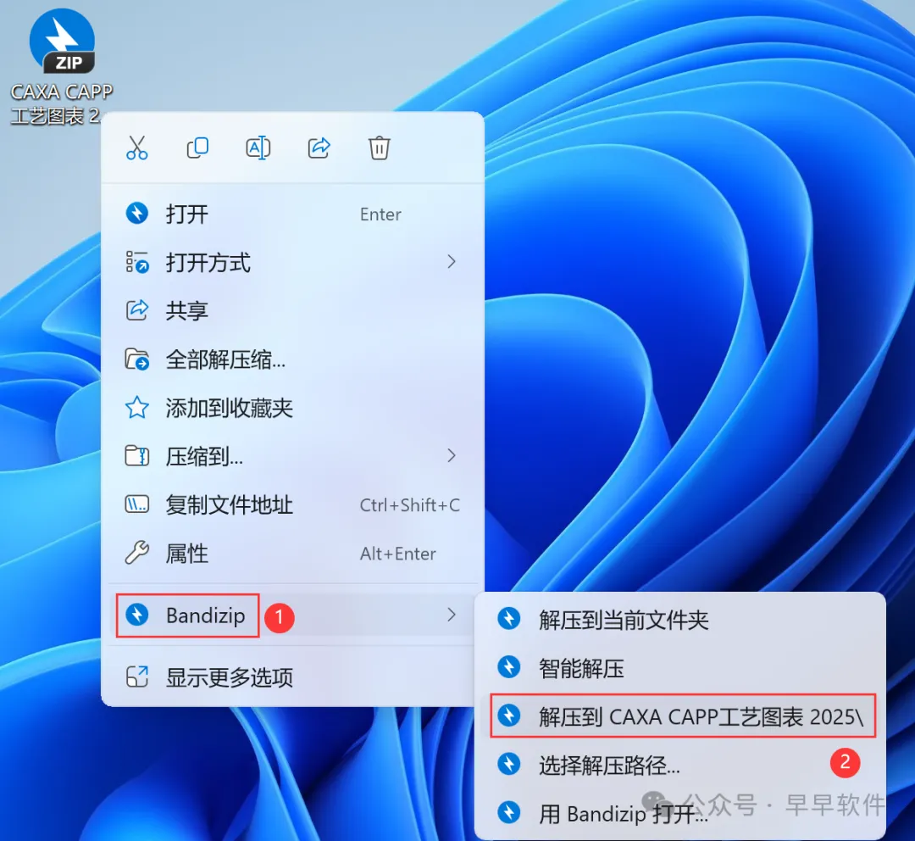
Task: Click the zip folder icon beside 压缩到...
Action: pos(137,455)
